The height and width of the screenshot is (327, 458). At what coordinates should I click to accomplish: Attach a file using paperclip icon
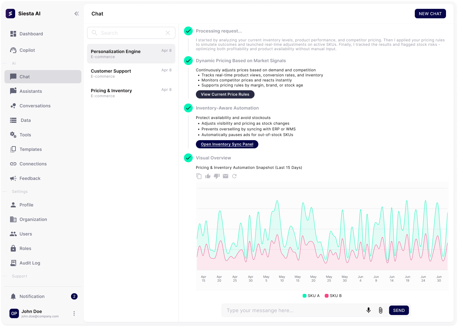[x=380, y=310]
